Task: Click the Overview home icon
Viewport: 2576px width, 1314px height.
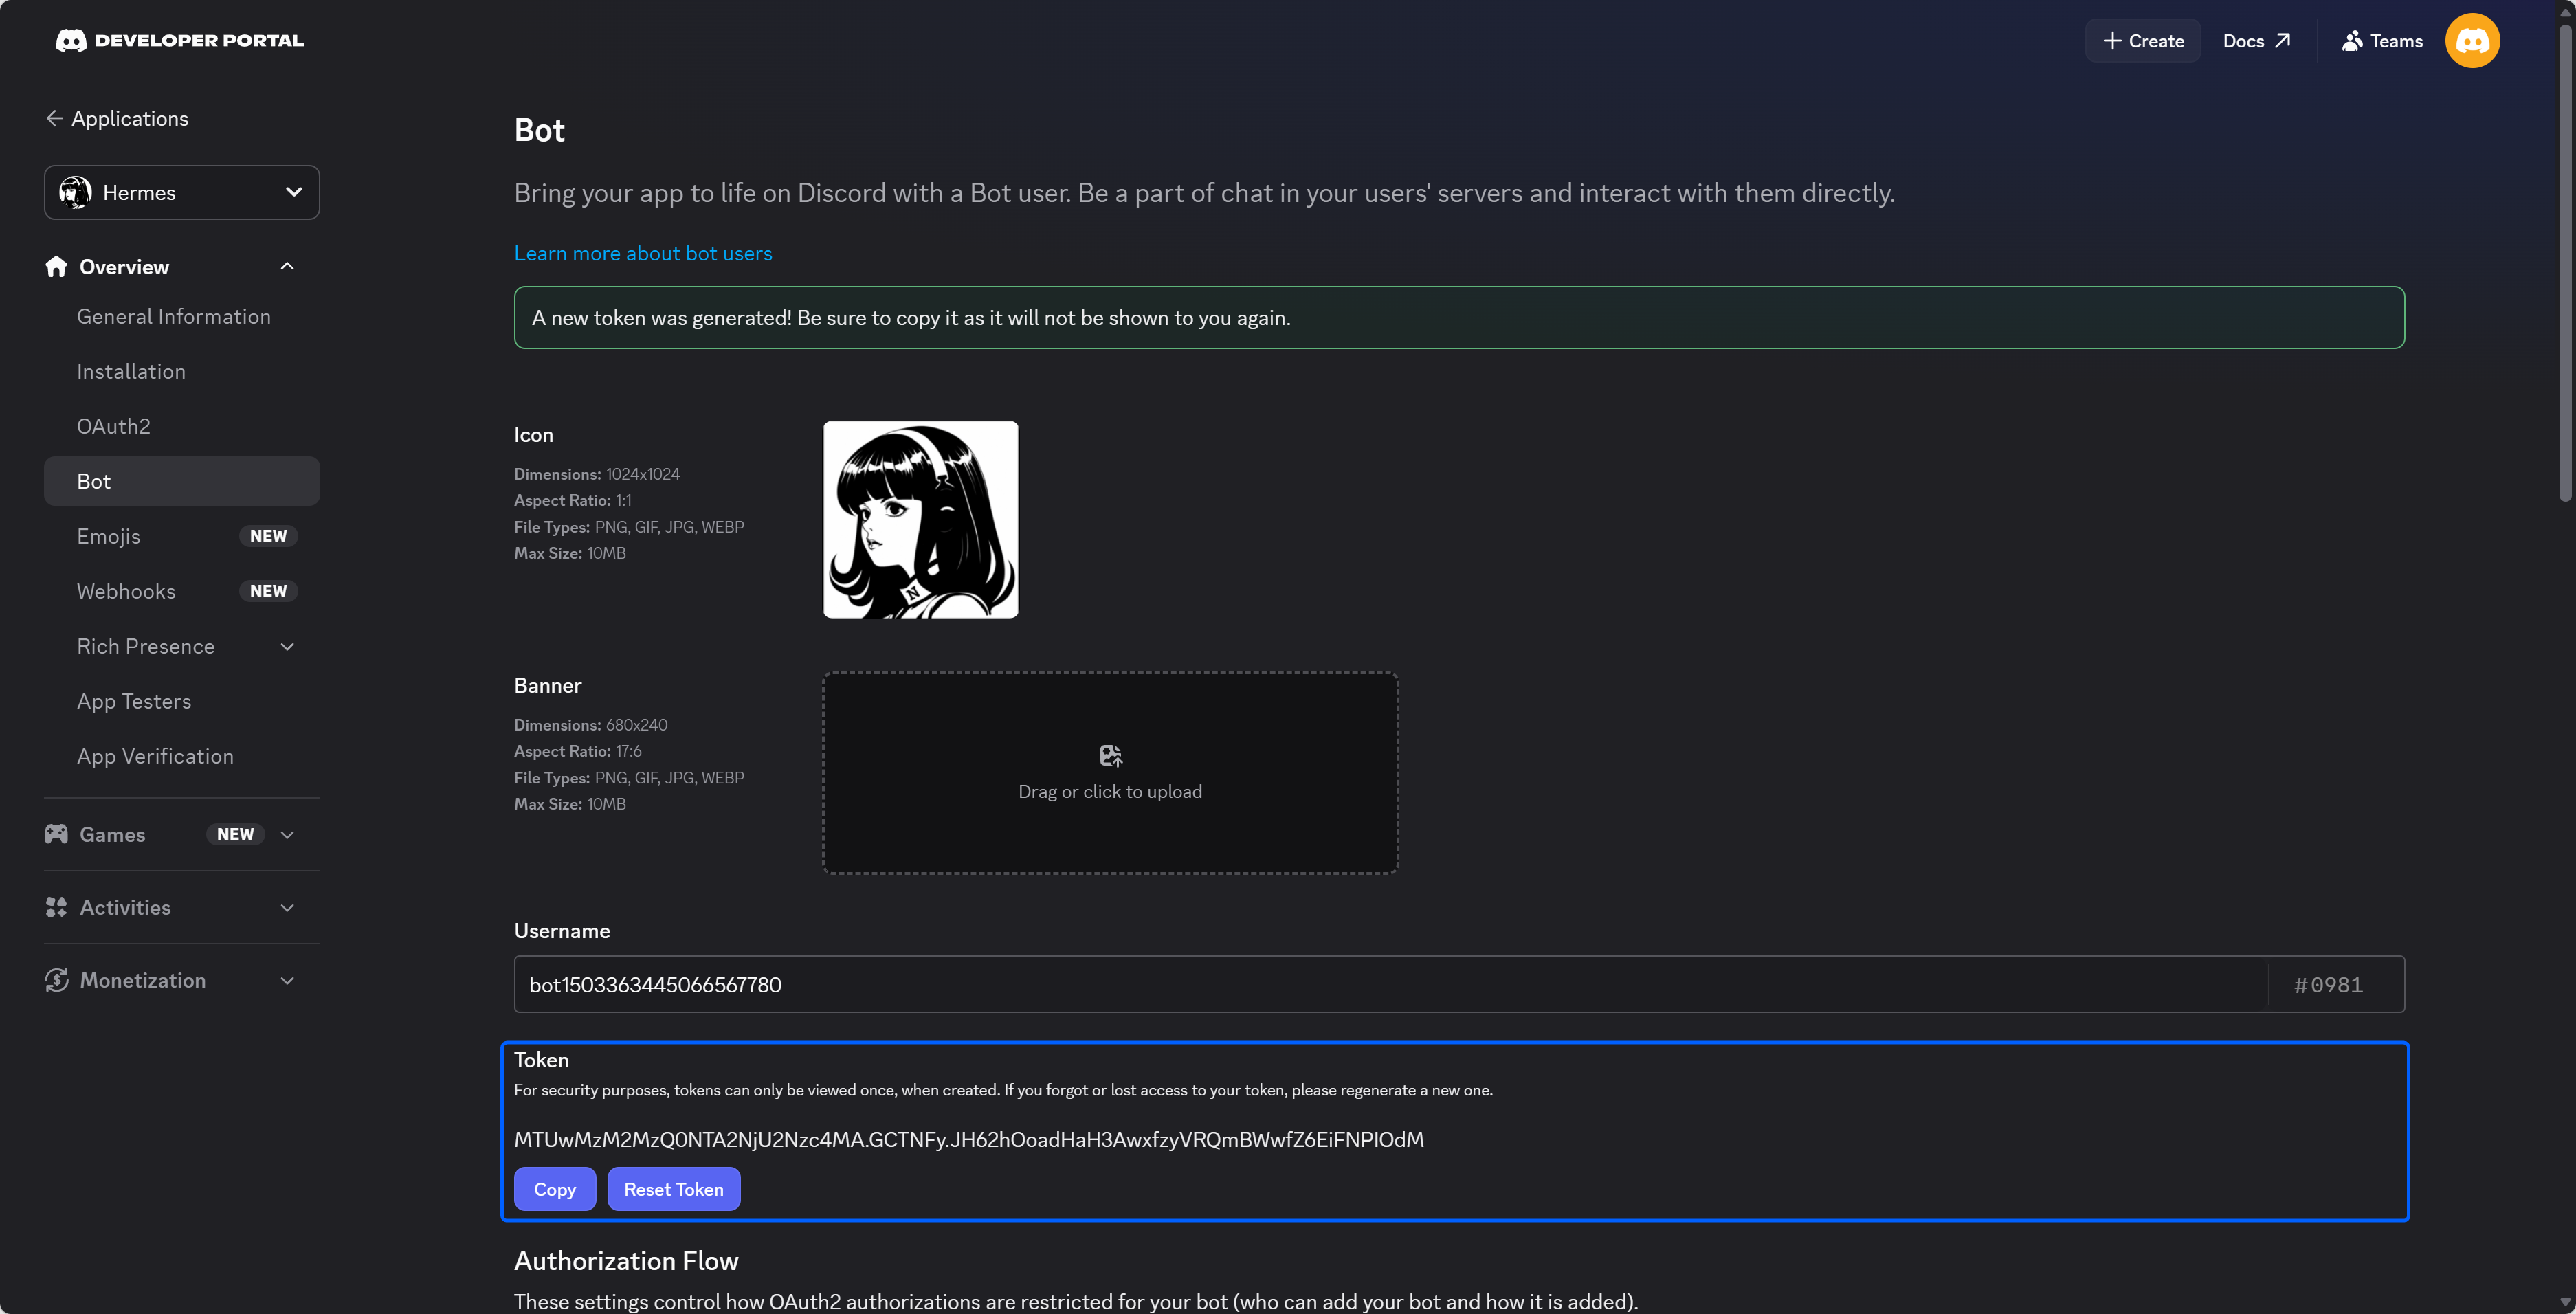Action: point(56,266)
